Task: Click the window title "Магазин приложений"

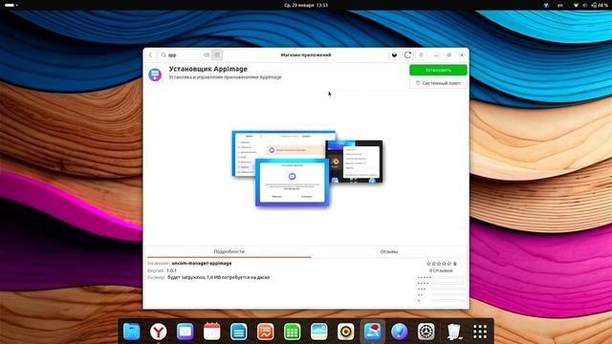Action: [306, 55]
